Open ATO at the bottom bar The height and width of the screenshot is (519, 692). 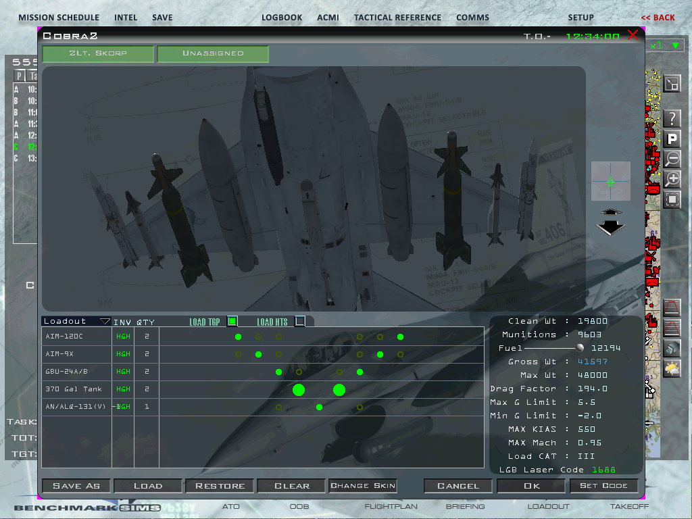[231, 506]
